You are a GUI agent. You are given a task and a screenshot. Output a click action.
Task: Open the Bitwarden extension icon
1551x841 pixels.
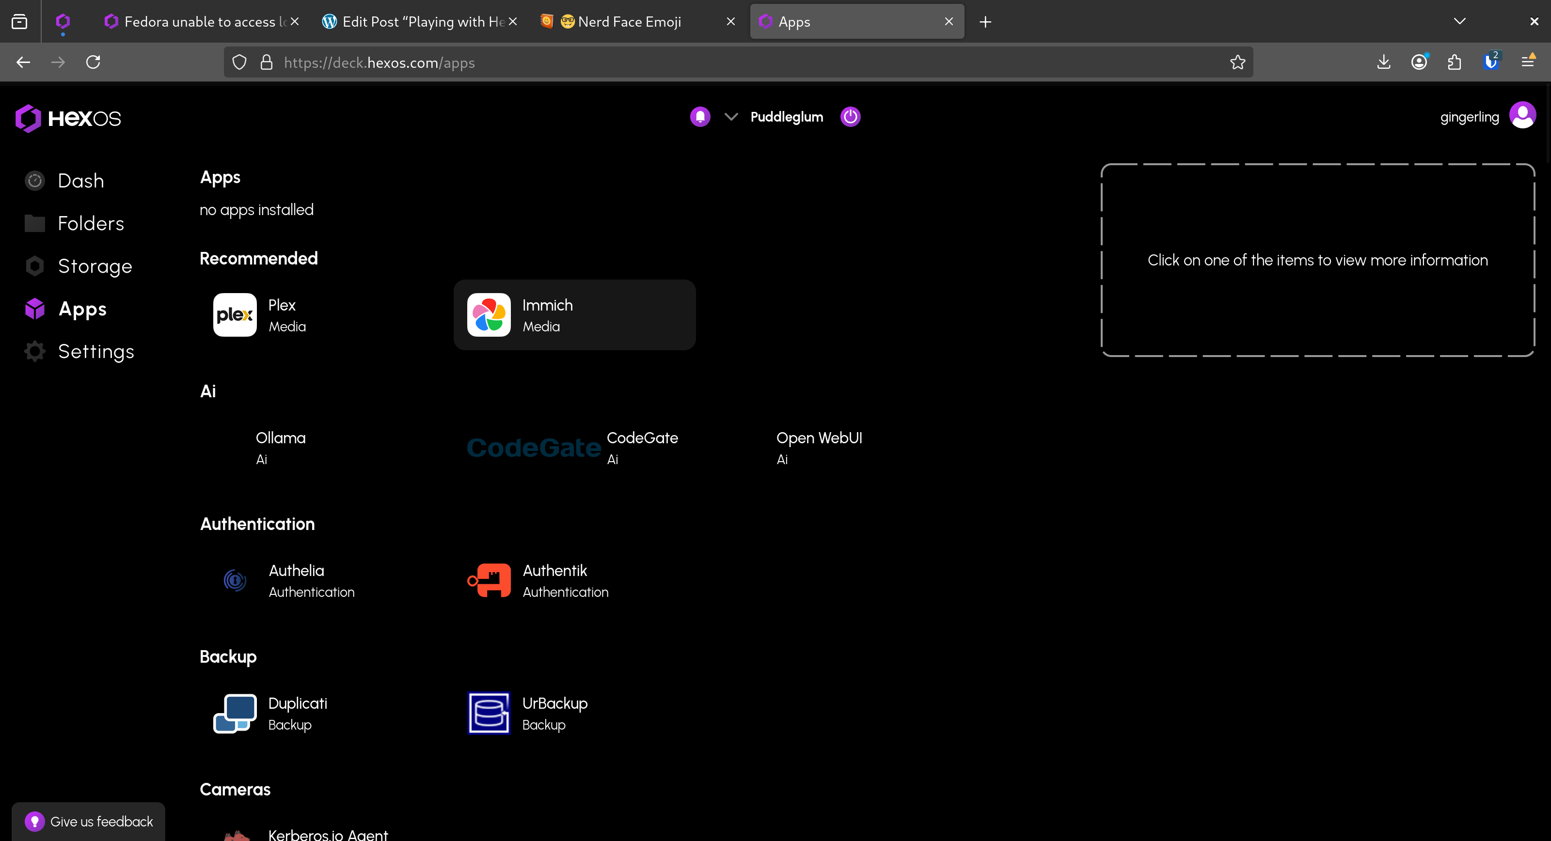(x=1491, y=62)
